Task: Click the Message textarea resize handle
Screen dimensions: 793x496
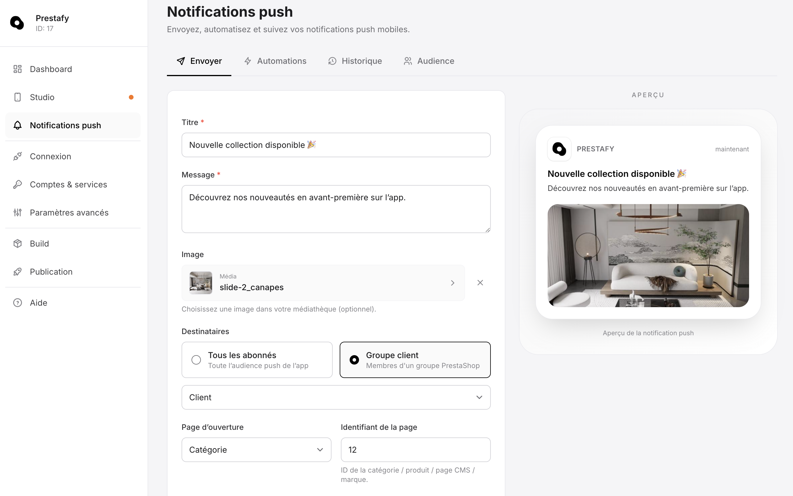Action: 488,230
